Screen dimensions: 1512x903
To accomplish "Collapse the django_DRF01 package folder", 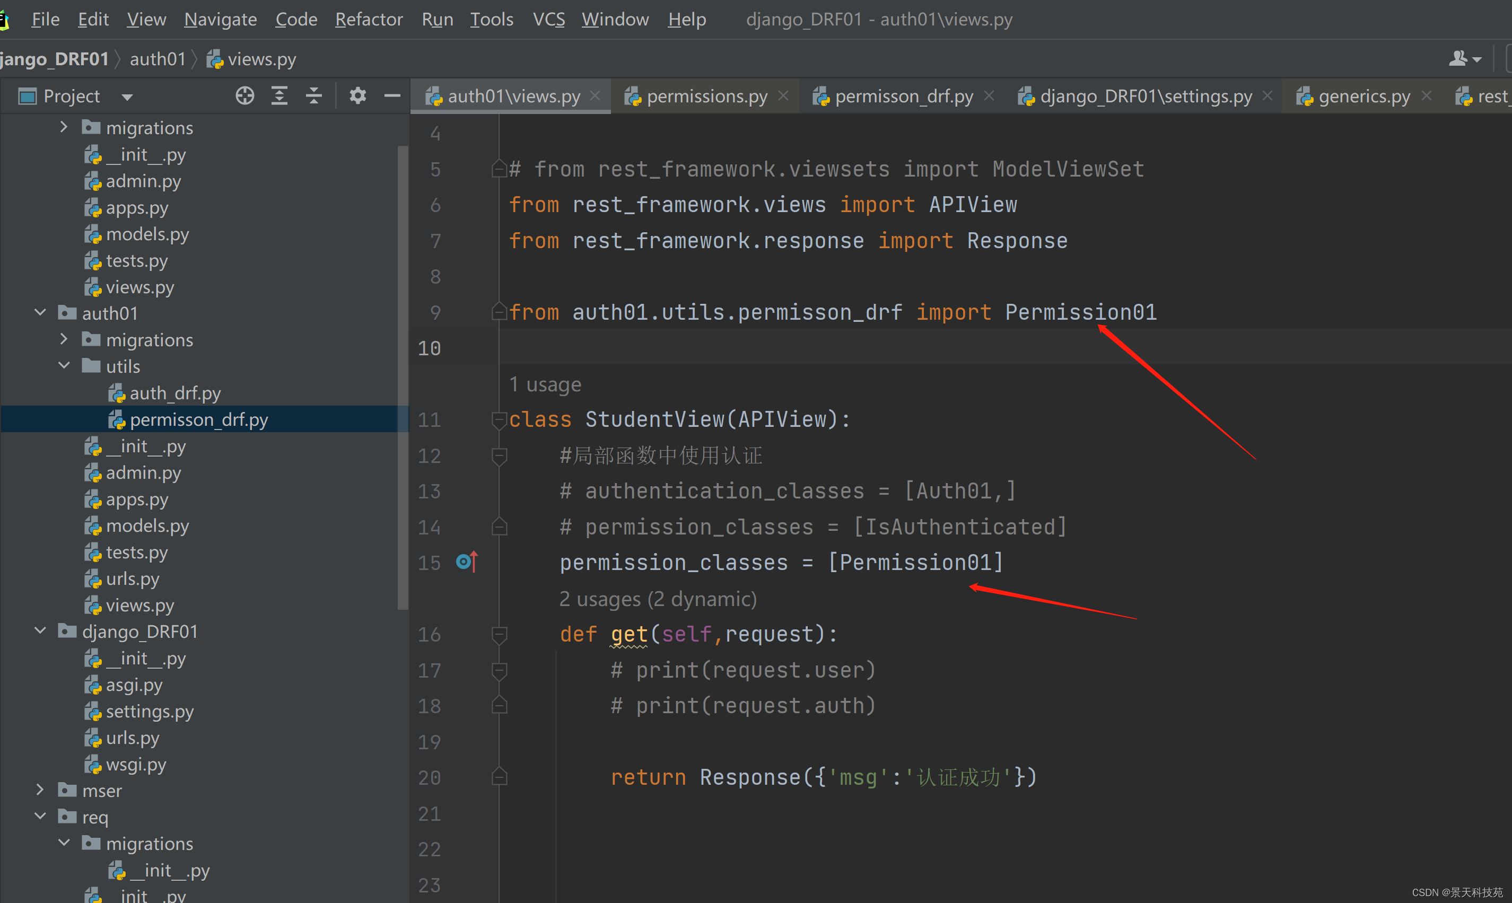I will coord(40,631).
